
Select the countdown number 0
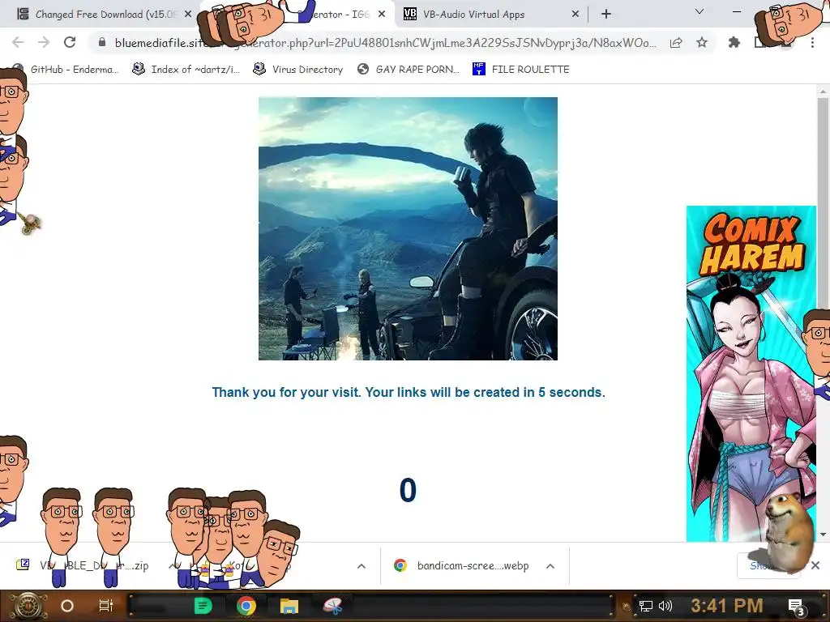[x=409, y=490]
